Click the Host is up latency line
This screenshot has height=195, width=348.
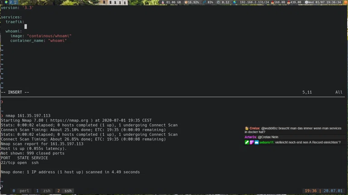(x=34, y=149)
